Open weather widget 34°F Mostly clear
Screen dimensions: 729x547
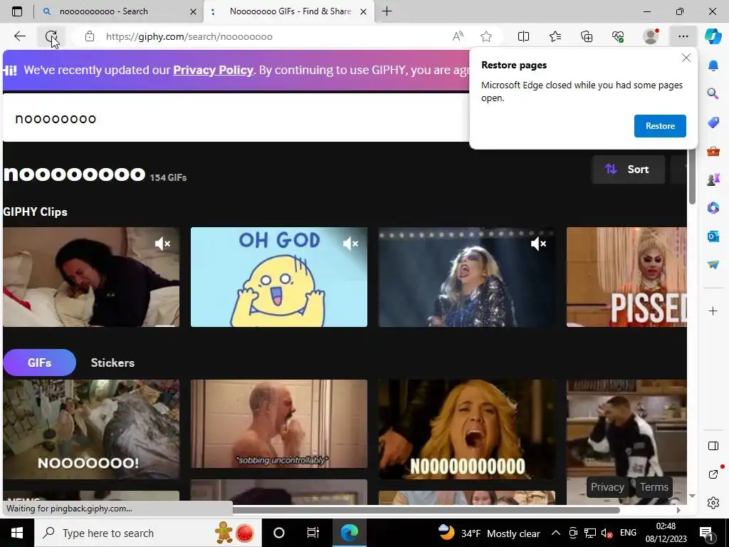tap(489, 533)
